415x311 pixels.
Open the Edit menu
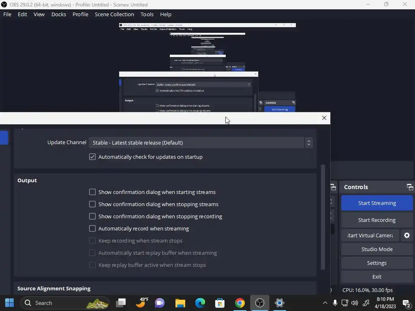(22, 14)
